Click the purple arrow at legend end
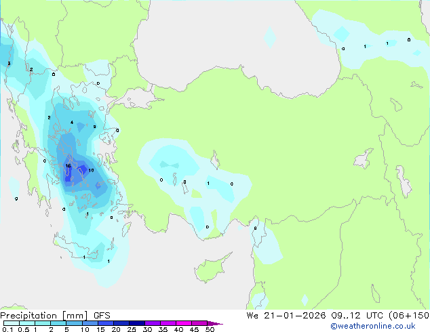The width and height of the screenshot is (430, 332). point(215,323)
